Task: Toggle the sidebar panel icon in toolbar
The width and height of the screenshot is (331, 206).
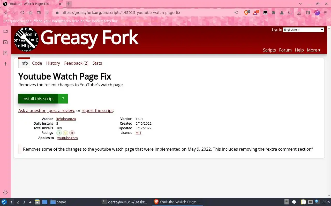Action: [39, 13]
